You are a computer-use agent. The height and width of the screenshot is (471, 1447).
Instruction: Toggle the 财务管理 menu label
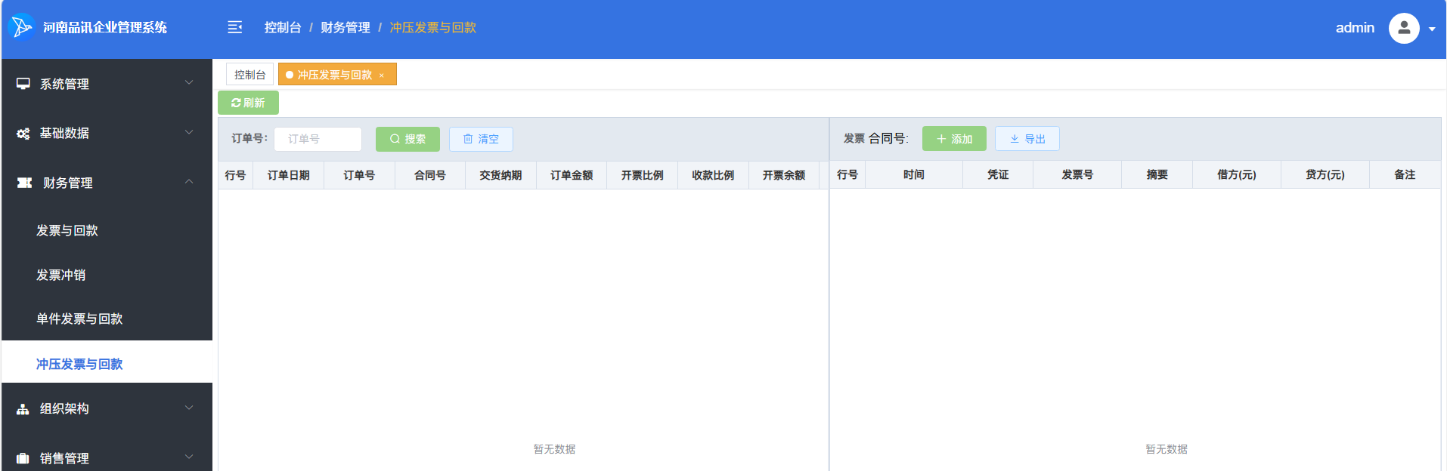point(68,183)
